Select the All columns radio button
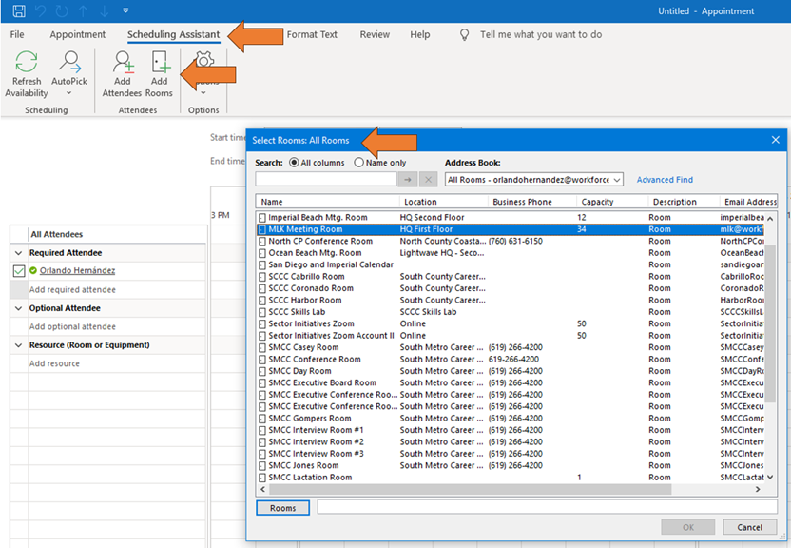 pyautogui.click(x=294, y=163)
